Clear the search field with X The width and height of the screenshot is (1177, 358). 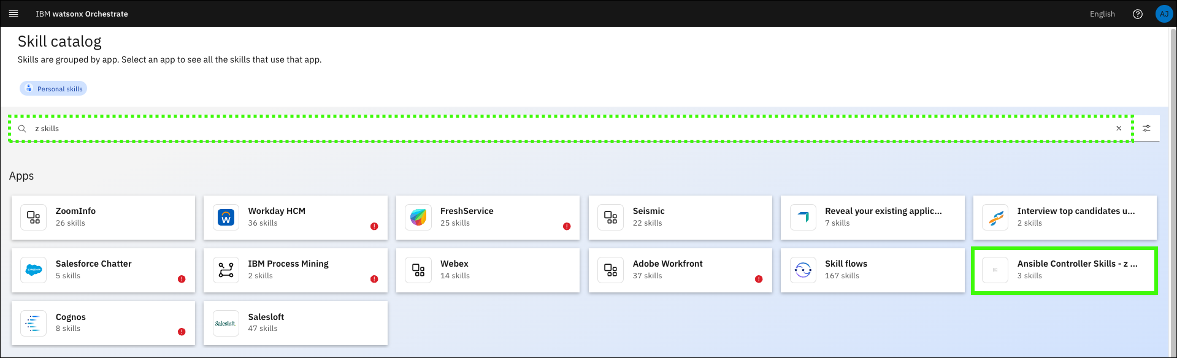pos(1119,129)
